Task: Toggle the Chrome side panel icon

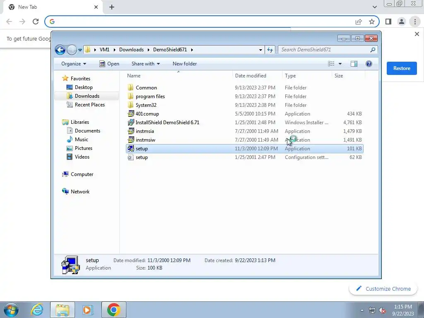Action: pos(388,22)
